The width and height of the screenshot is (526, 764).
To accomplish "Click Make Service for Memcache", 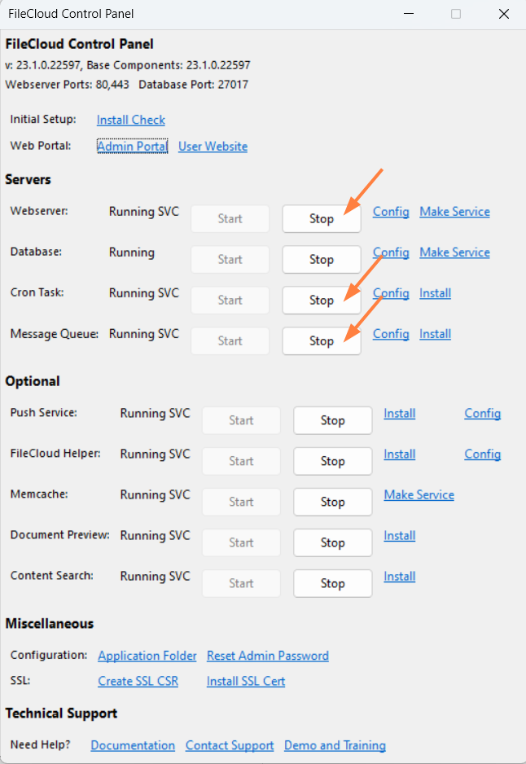I will pos(419,495).
